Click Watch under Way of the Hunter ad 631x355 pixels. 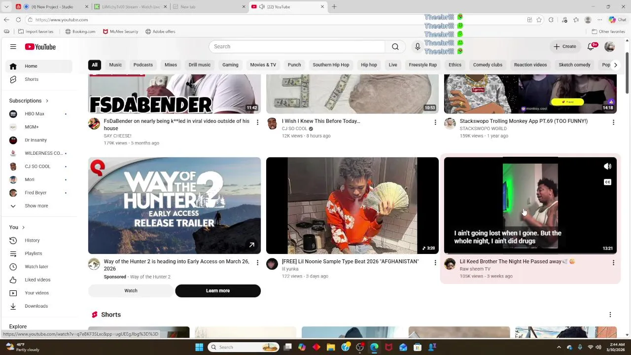pyautogui.click(x=131, y=291)
